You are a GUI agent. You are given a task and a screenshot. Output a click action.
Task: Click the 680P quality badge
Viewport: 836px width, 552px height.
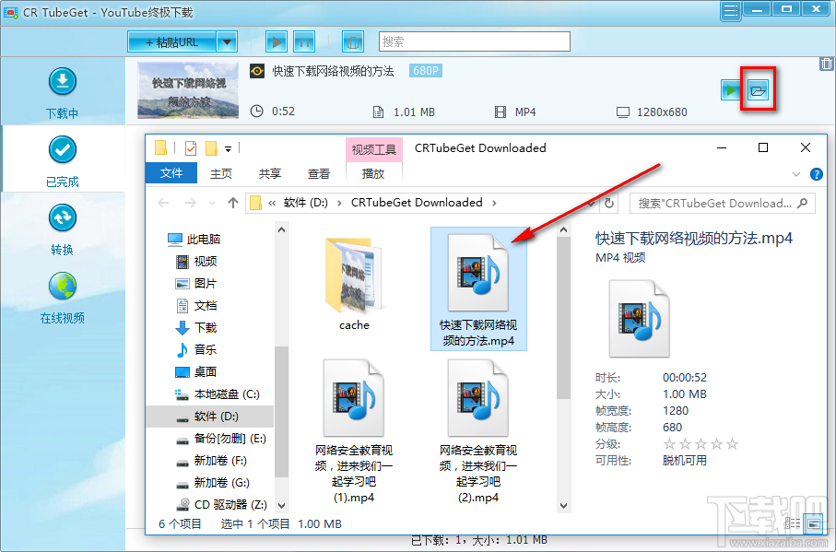pos(426,71)
